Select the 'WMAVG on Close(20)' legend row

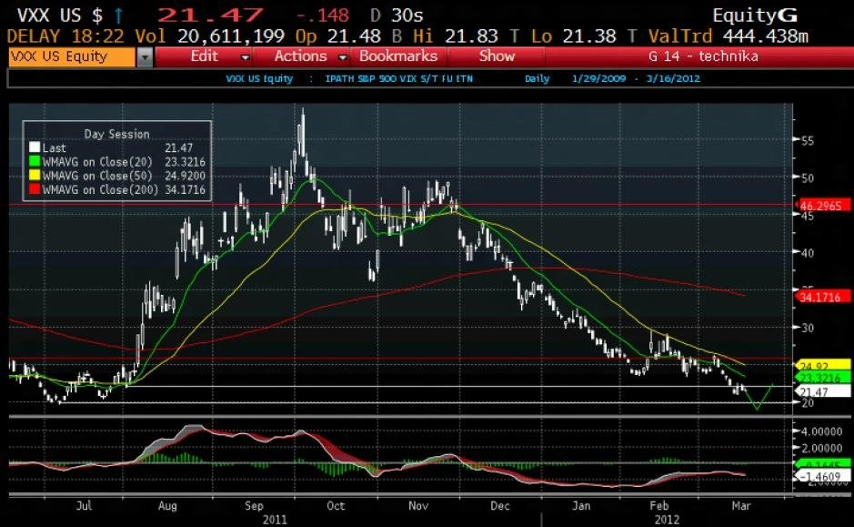point(117,162)
